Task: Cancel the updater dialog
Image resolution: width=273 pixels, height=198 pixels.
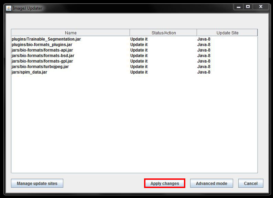Action: [x=251, y=184]
